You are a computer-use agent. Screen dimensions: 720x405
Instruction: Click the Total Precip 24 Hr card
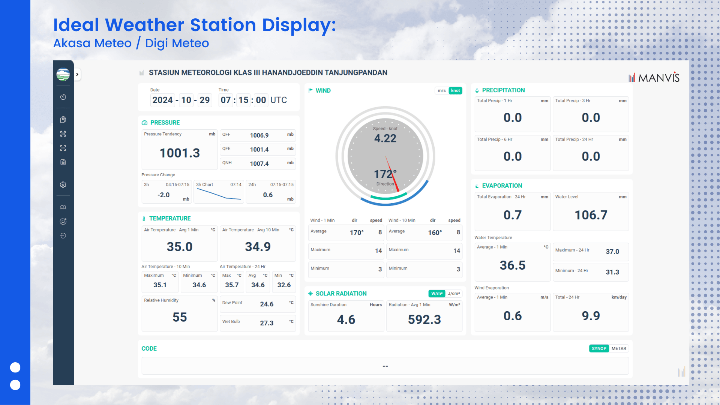(x=591, y=153)
